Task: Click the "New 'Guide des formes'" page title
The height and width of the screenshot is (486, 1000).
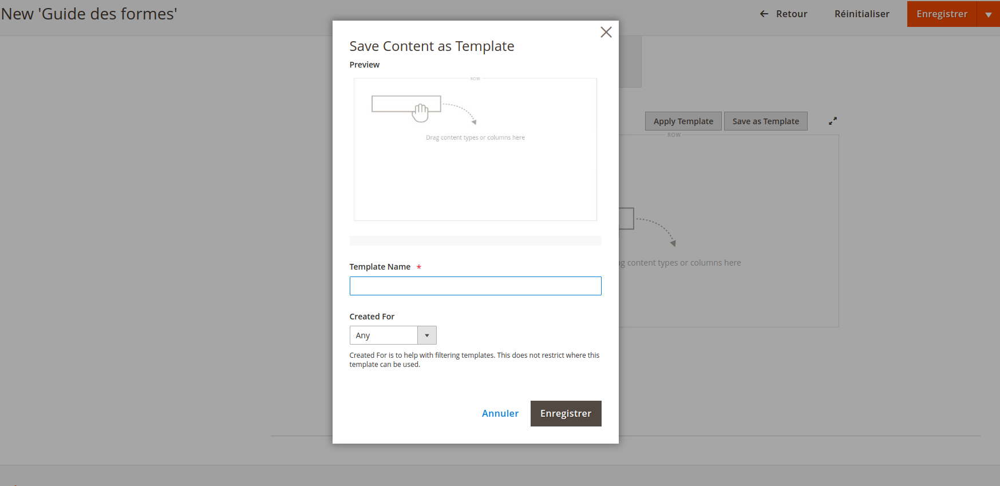Action: pyautogui.click(x=89, y=14)
